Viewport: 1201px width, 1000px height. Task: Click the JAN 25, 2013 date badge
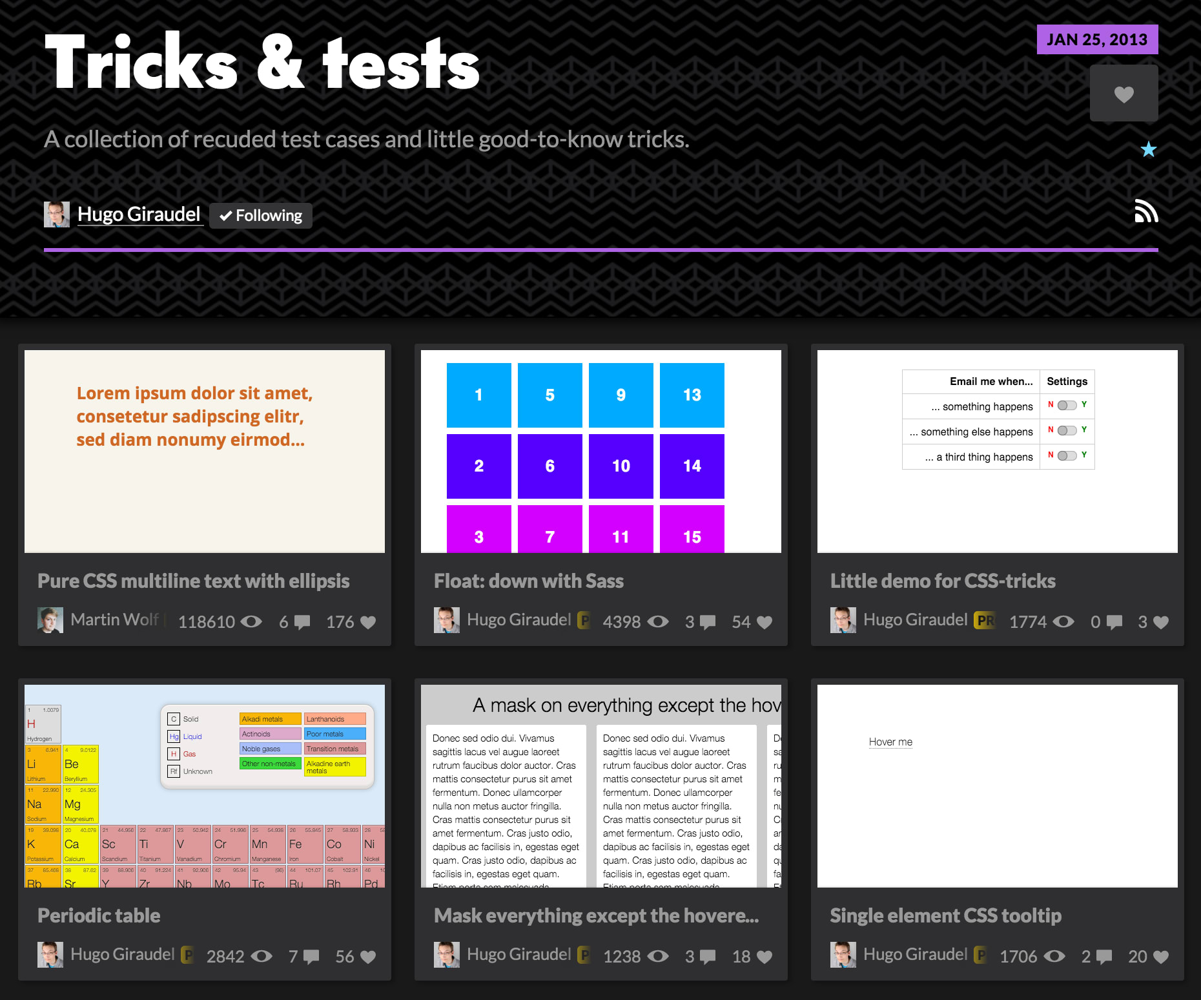tap(1097, 39)
